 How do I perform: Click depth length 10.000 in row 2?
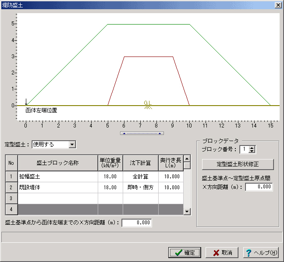click(171, 188)
